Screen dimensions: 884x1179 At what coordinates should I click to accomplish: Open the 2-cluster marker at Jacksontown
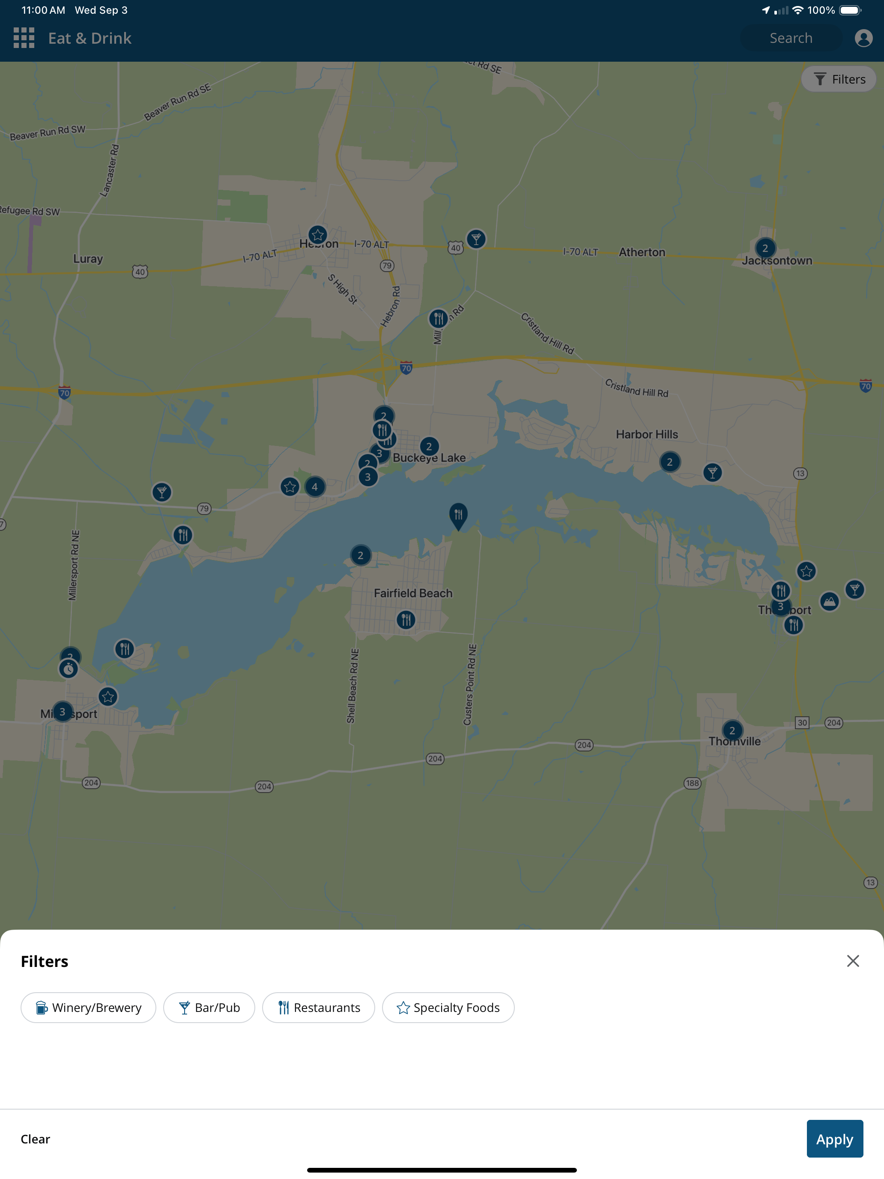[765, 248]
